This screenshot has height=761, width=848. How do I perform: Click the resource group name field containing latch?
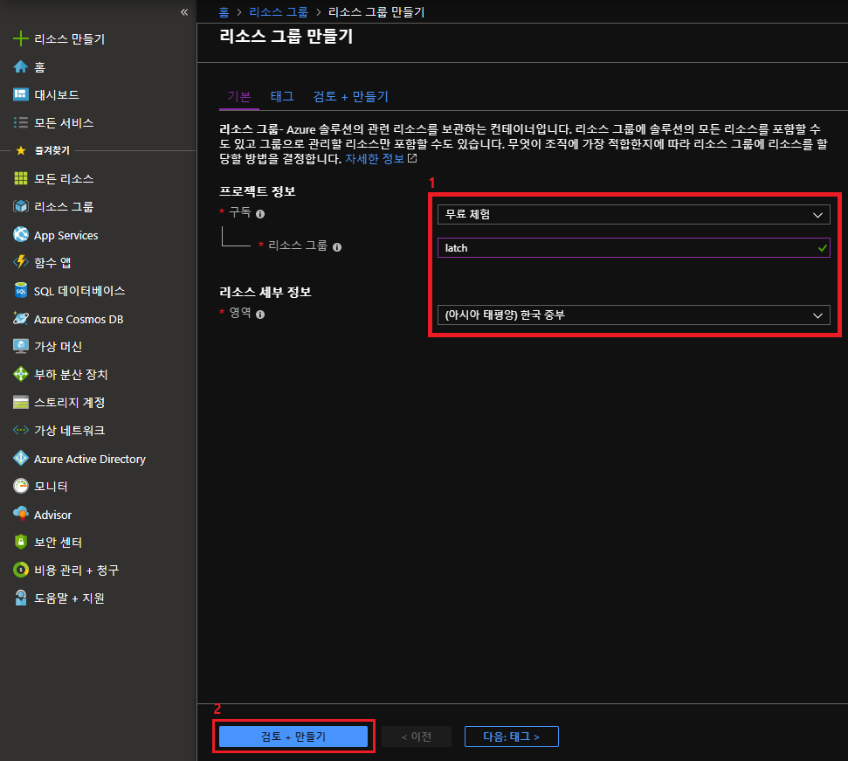tap(633, 248)
